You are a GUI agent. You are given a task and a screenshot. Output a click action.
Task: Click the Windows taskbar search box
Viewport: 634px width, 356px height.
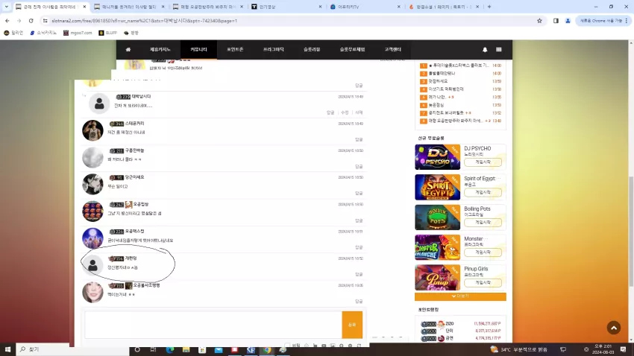pos(73,349)
